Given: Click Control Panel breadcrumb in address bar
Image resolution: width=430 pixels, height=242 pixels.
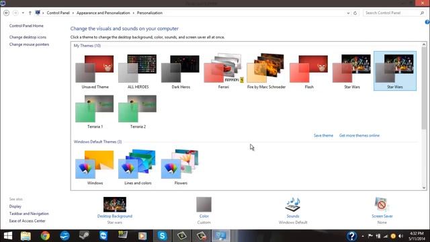Looking at the screenshot, I should [x=58, y=13].
